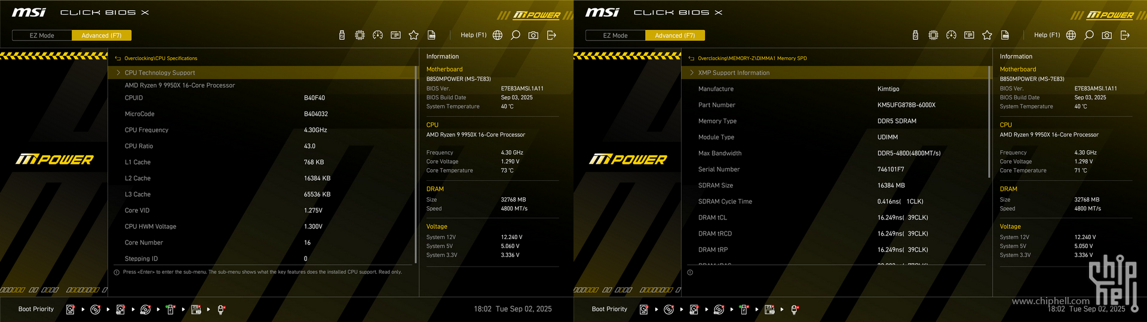
Task: Select the Serial Number row
Action: tap(835, 169)
